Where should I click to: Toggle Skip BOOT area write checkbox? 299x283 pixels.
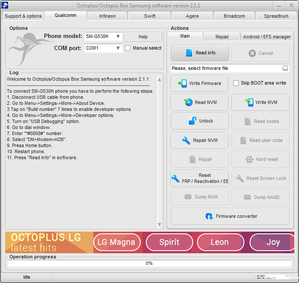236,83
